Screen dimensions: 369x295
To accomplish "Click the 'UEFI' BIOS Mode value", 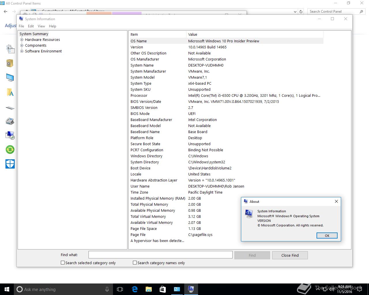I will 192,114.
